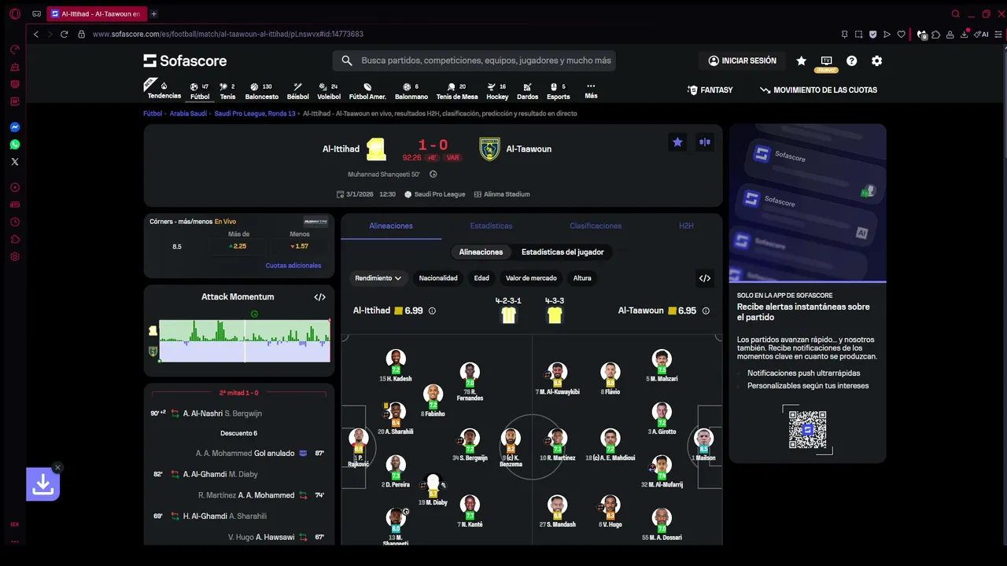
Task: Click the favorites star in header
Action: tap(801, 61)
